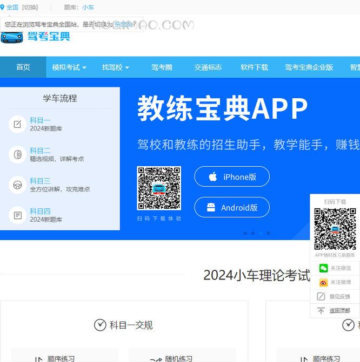Click the 关注微博 label in the sidebar

pyautogui.click(x=341, y=282)
